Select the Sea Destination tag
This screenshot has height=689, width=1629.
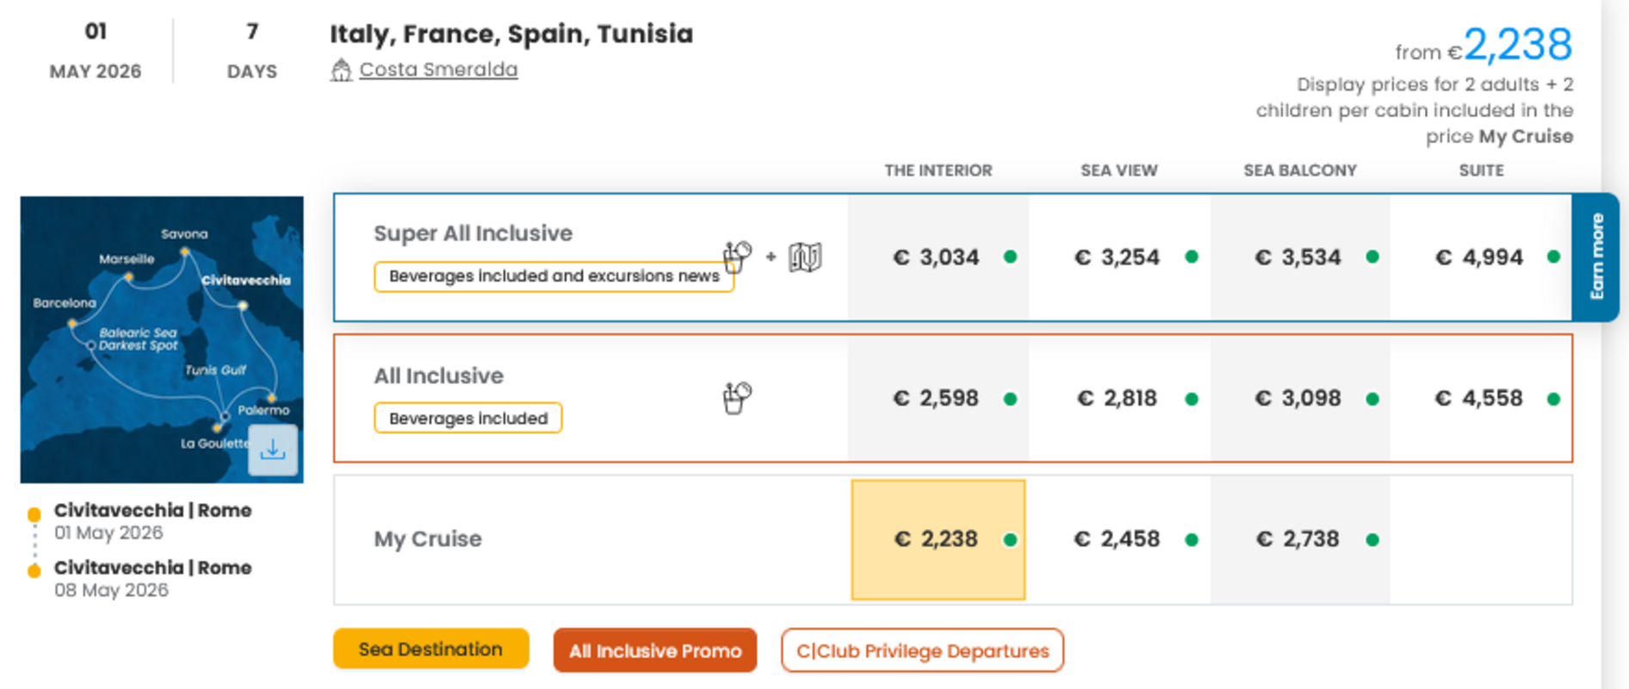point(430,649)
